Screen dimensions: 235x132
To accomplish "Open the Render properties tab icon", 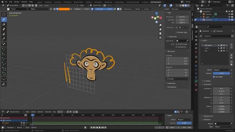I will [x=196, y=37].
